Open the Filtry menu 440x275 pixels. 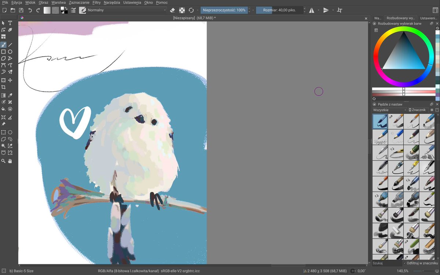[x=96, y=3]
